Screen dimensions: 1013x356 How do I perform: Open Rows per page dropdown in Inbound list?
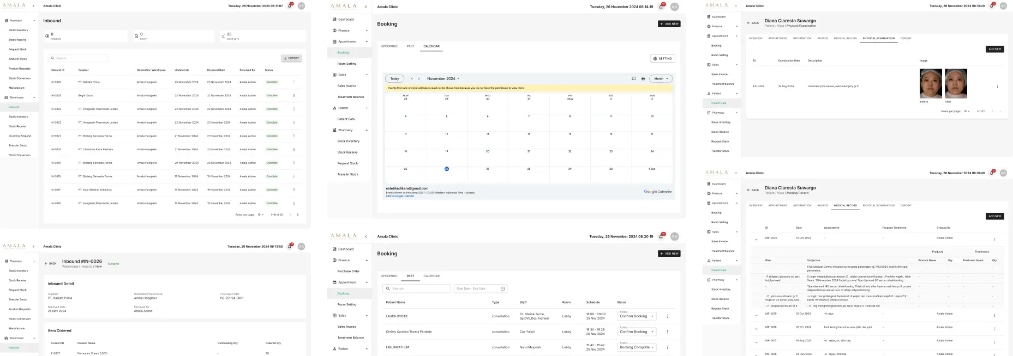[261, 214]
